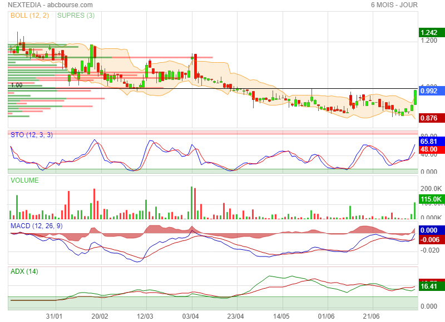Click the 31/01 date on the time axis
445x322 pixels.
coord(54,315)
